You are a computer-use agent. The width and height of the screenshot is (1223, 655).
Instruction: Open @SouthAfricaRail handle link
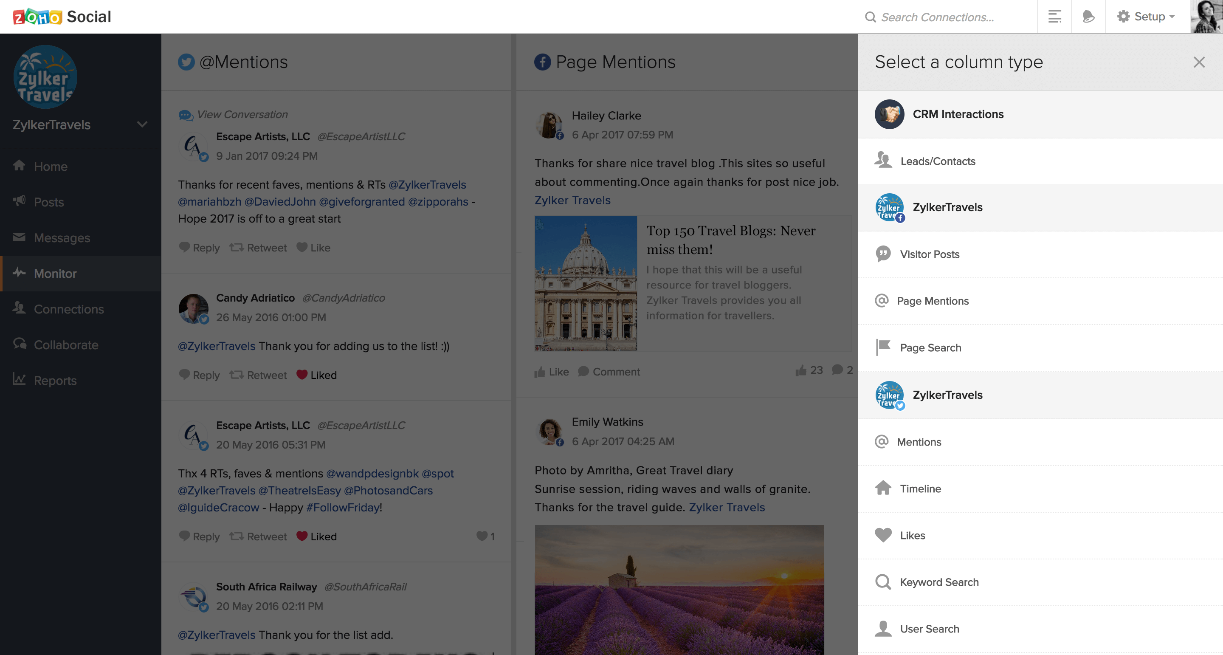tap(365, 587)
